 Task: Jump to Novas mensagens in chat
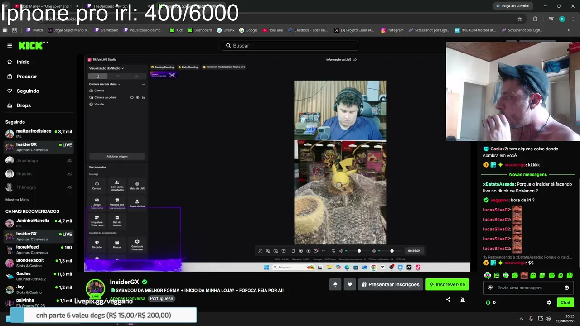528,174
